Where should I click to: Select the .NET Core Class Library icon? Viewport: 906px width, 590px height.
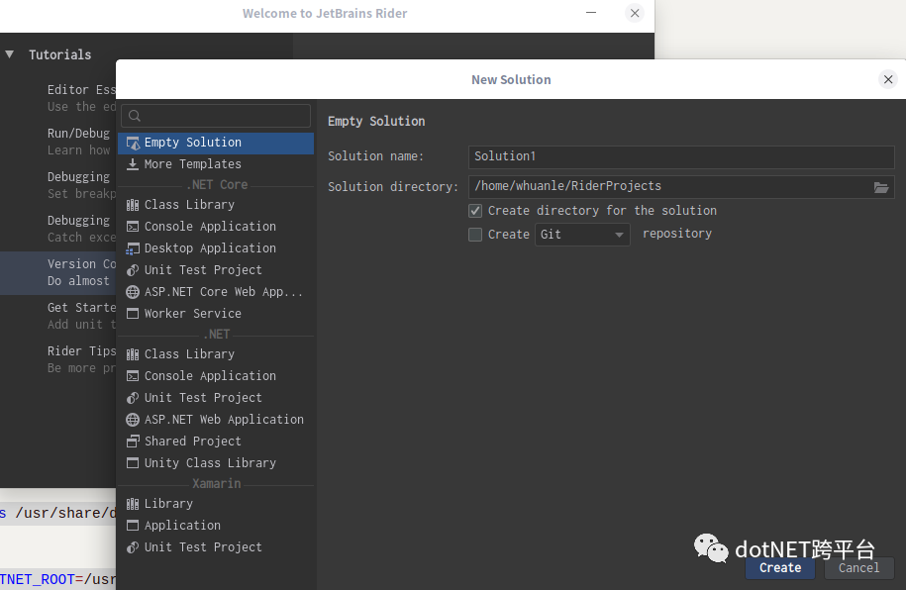click(133, 205)
